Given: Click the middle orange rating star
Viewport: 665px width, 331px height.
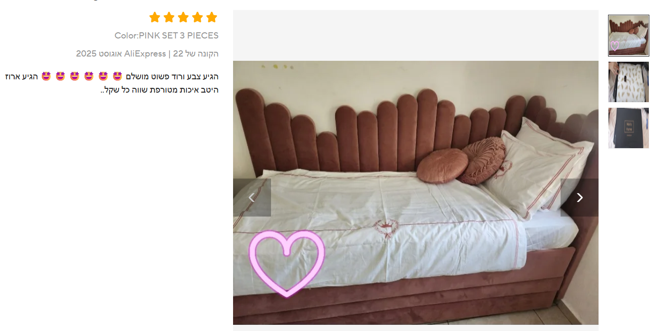Looking at the screenshot, I should tap(183, 18).
